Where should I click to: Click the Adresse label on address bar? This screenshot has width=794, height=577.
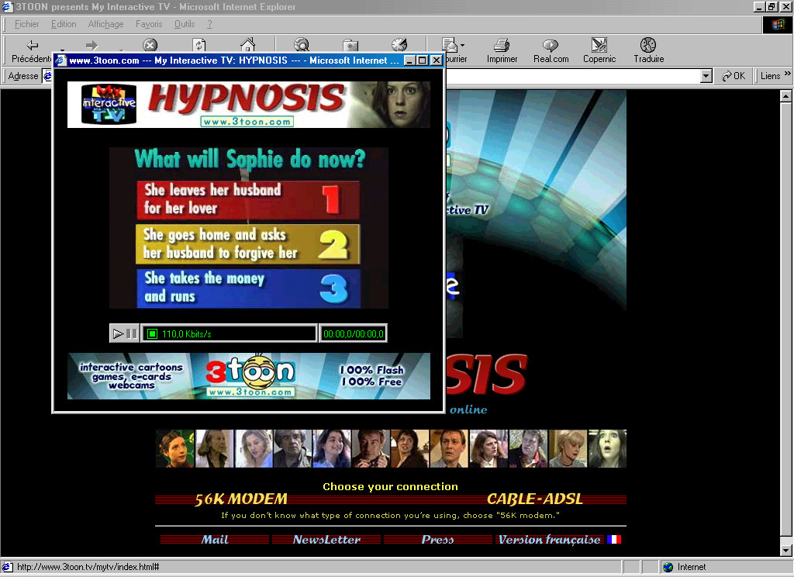(22, 76)
